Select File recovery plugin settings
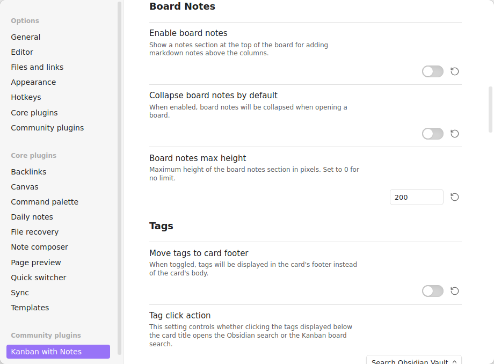The height and width of the screenshot is (364, 494). (x=59, y=232)
